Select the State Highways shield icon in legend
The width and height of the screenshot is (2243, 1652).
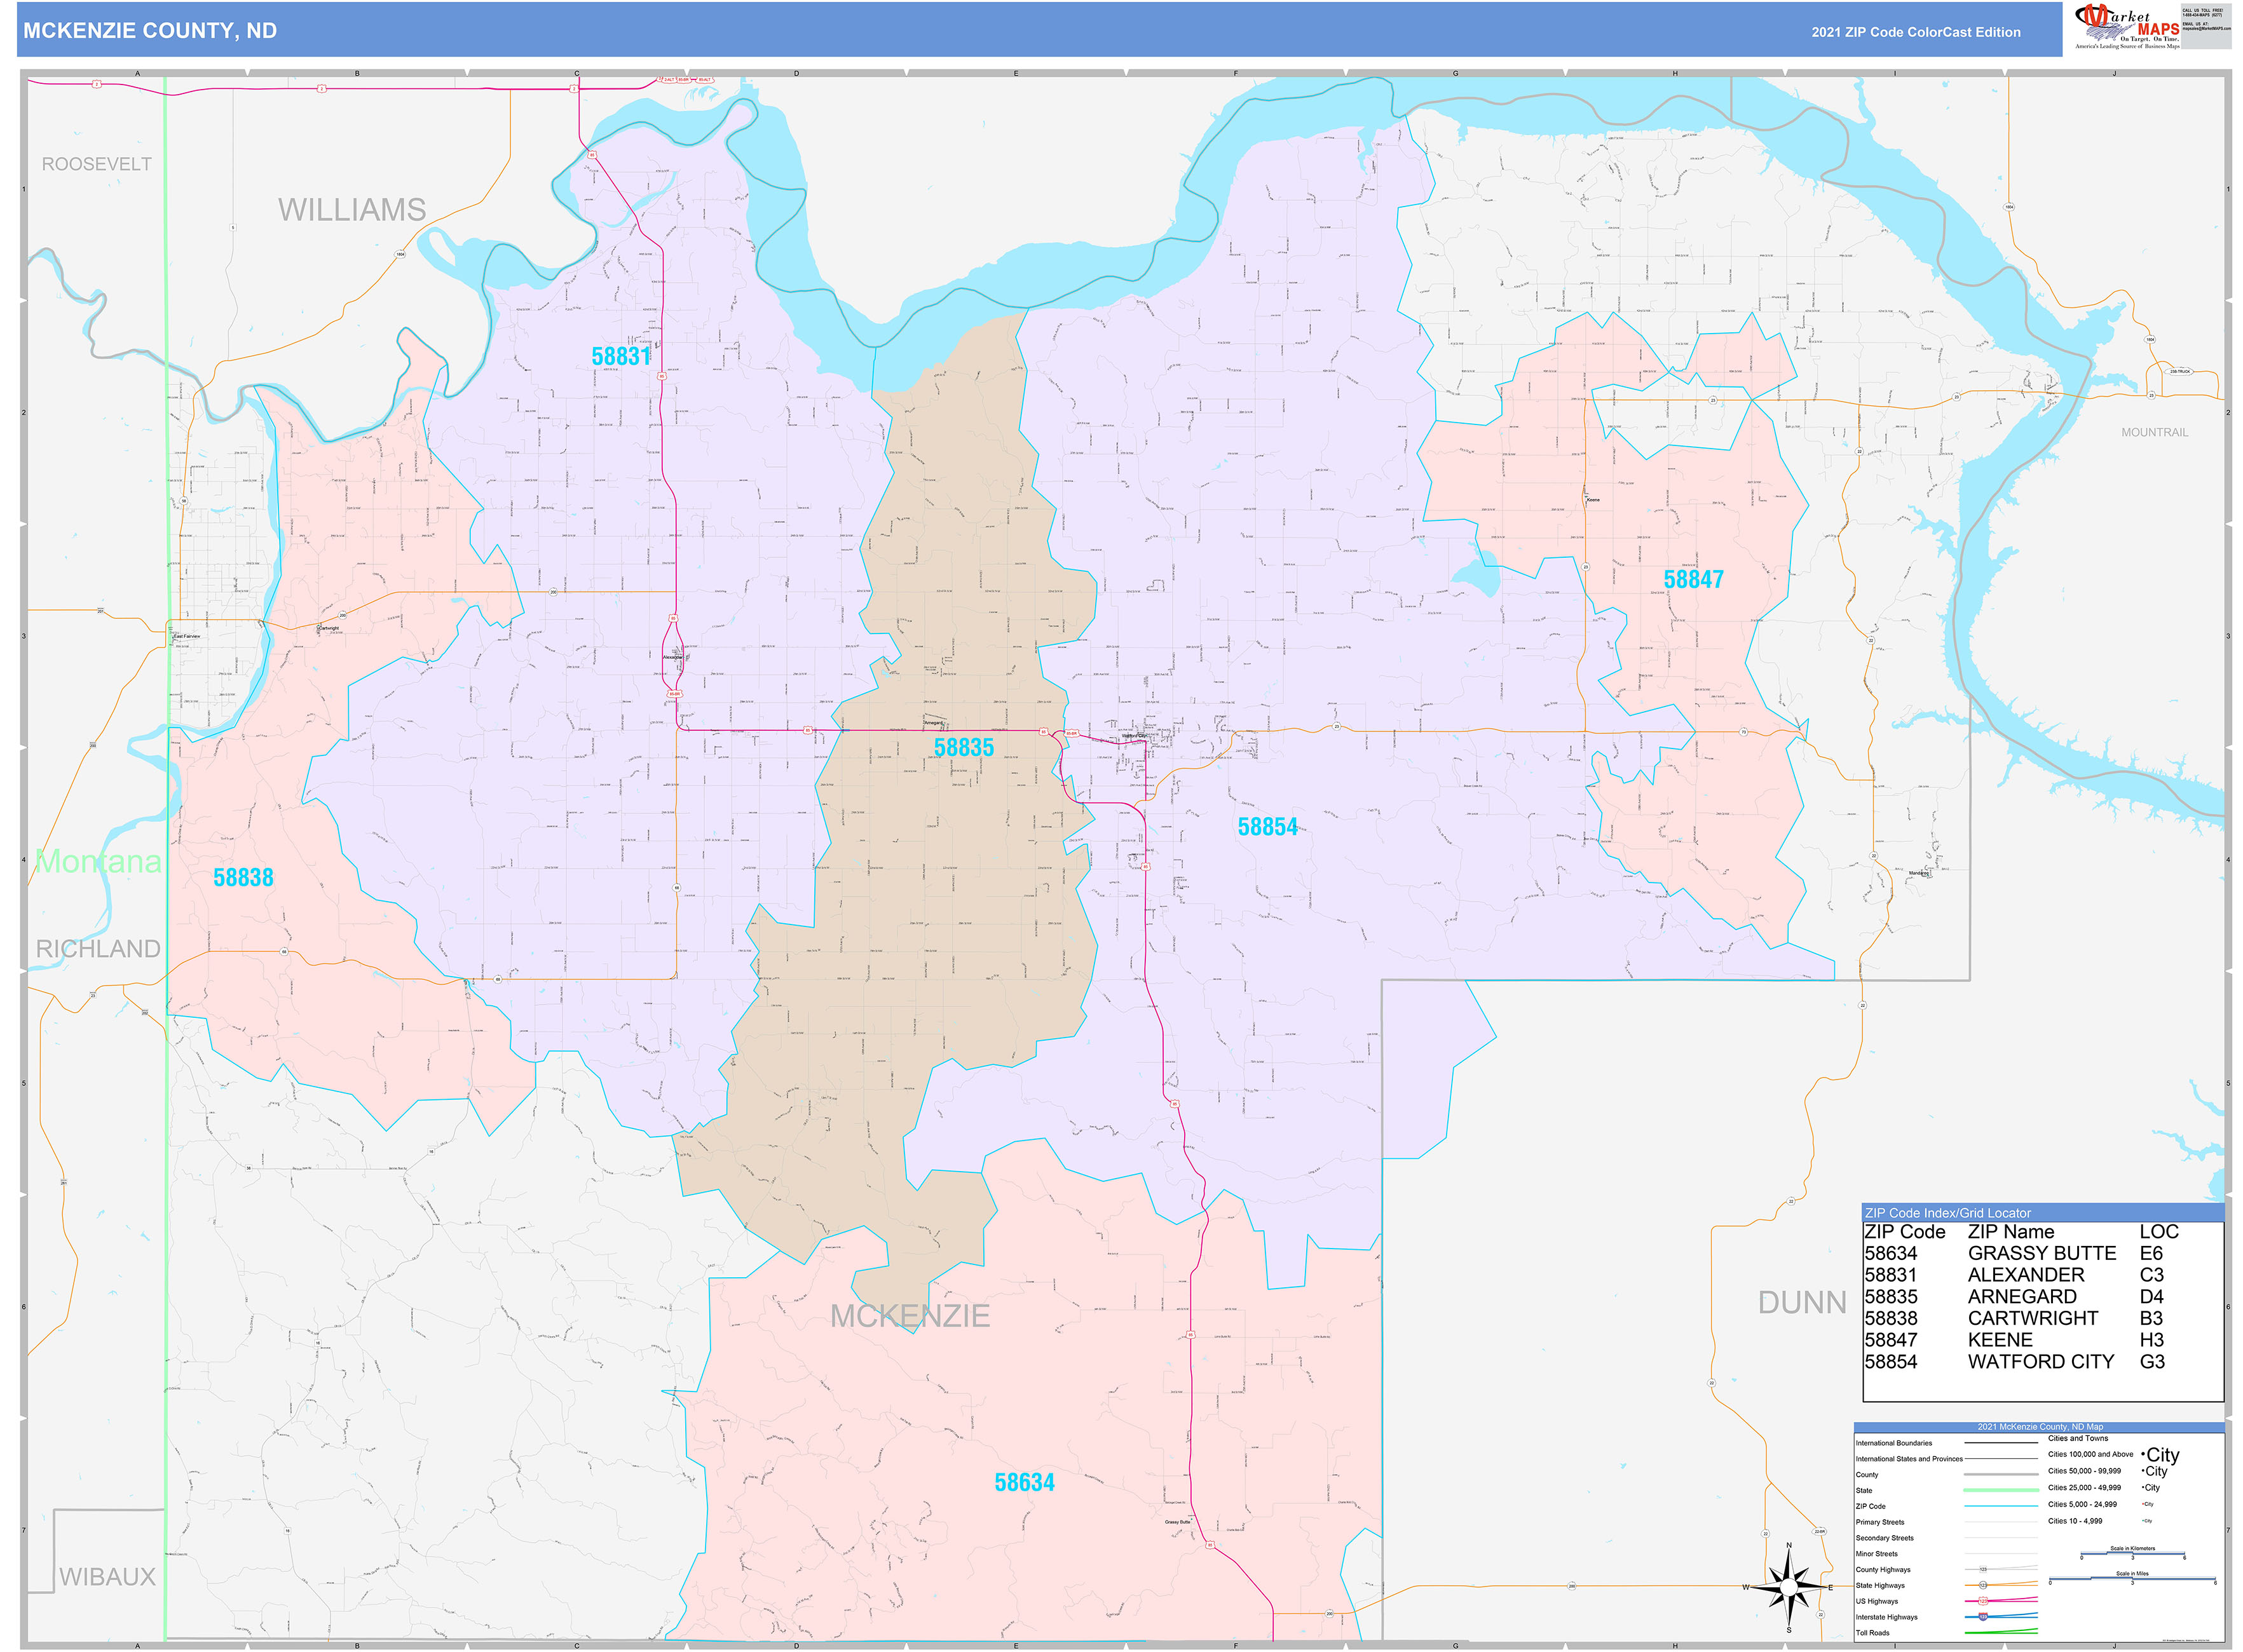pyautogui.click(x=1983, y=1586)
